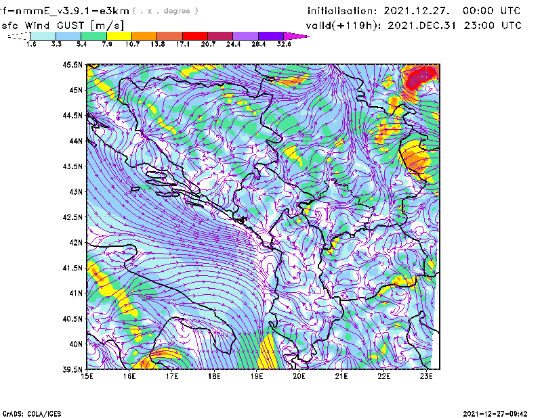The image size is (542, 418).
Task: Click the 45N latitude label
Action: tap(76, 90)
